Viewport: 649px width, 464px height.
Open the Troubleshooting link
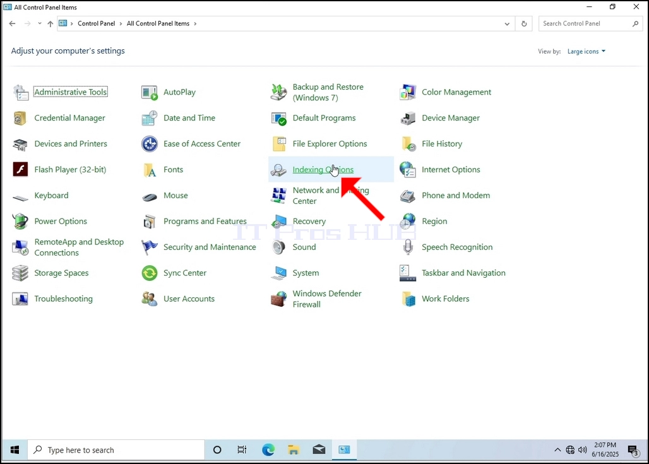63,299
